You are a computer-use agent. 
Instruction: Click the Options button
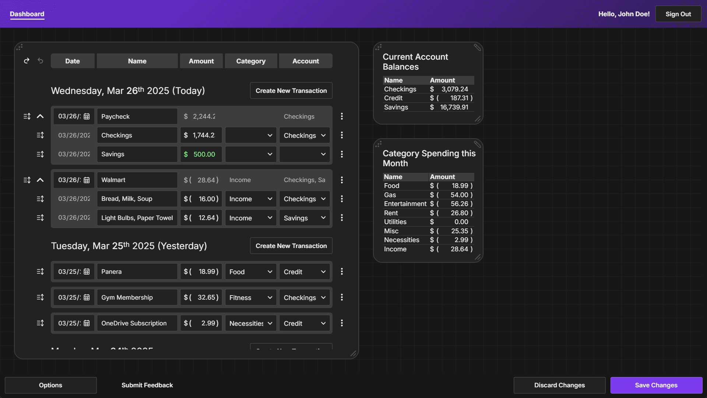51,385
